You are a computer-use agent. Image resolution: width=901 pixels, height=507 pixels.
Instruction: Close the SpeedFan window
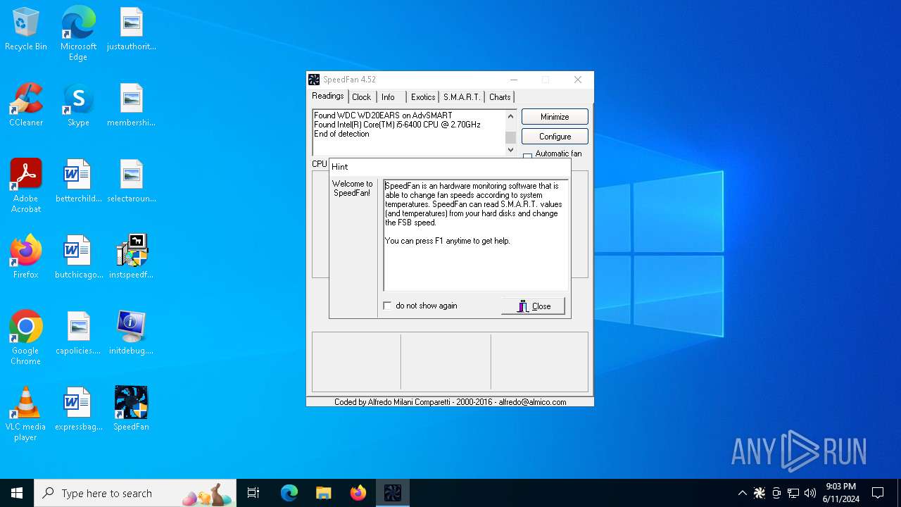(x=578, y=80)
